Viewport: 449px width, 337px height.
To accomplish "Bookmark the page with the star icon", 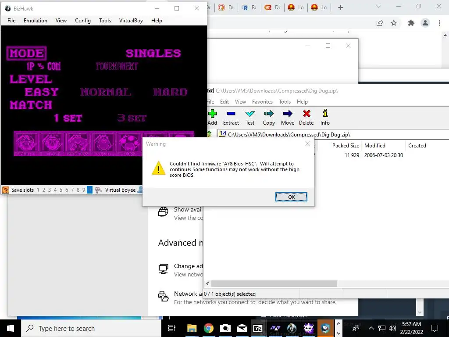I will point(394,23).
